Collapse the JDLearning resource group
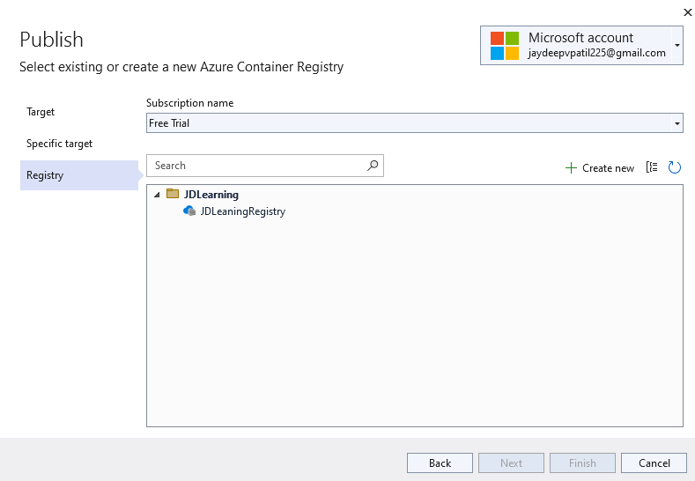Image resolution: width=695 pixels, height=481 pixels. (157, 195)
